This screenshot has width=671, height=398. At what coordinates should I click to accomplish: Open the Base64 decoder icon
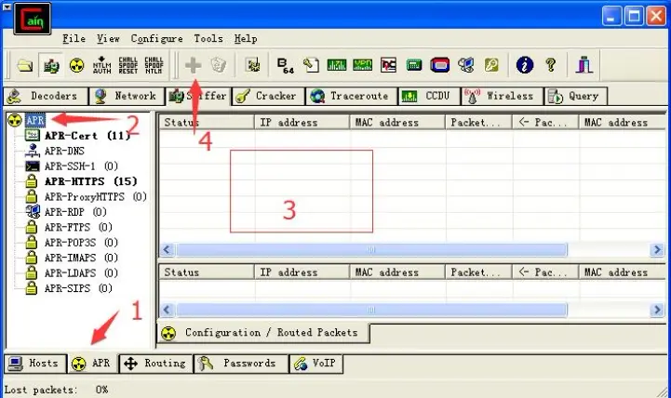coord(286,65)
